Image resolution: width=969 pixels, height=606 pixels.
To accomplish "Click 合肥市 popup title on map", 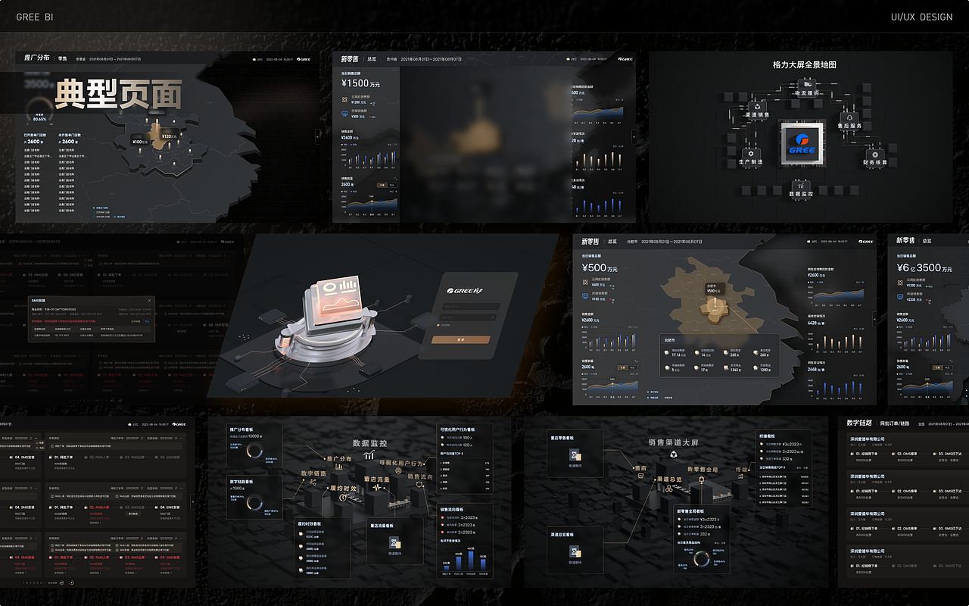I will (x=670, y=340).
